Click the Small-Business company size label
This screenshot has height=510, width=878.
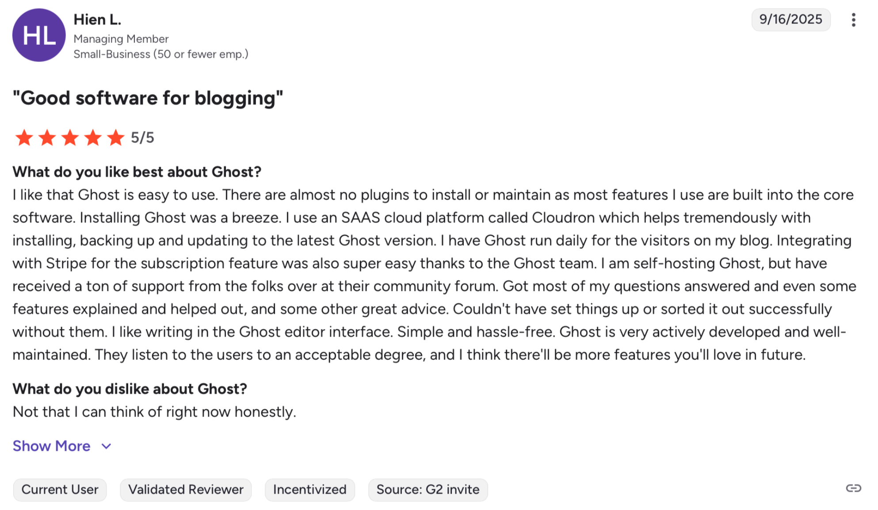(x=161, y=54)
